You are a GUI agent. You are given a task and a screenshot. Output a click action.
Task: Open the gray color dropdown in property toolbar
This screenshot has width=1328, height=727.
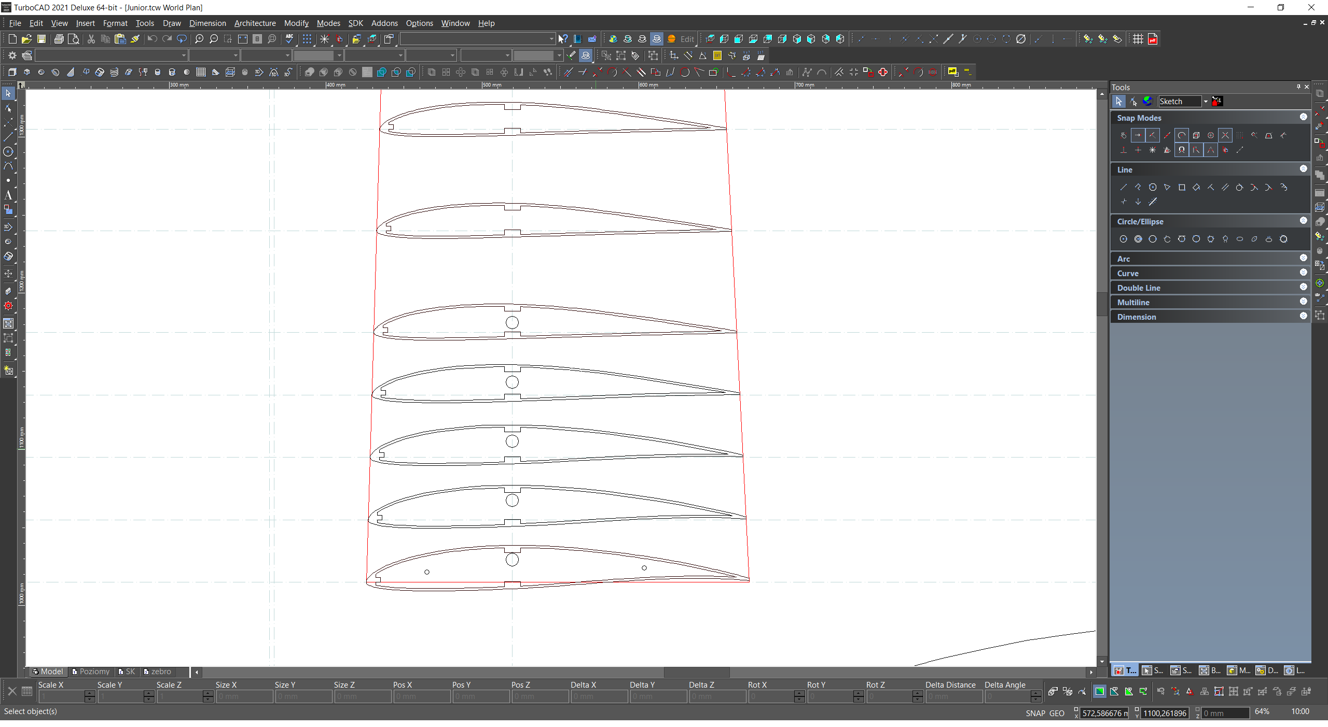coord(339,55)
